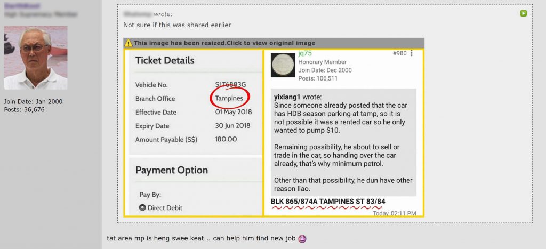Click the red-circled Tampines branch text
This screenshot has height=249, width=546.
(229, 99)
